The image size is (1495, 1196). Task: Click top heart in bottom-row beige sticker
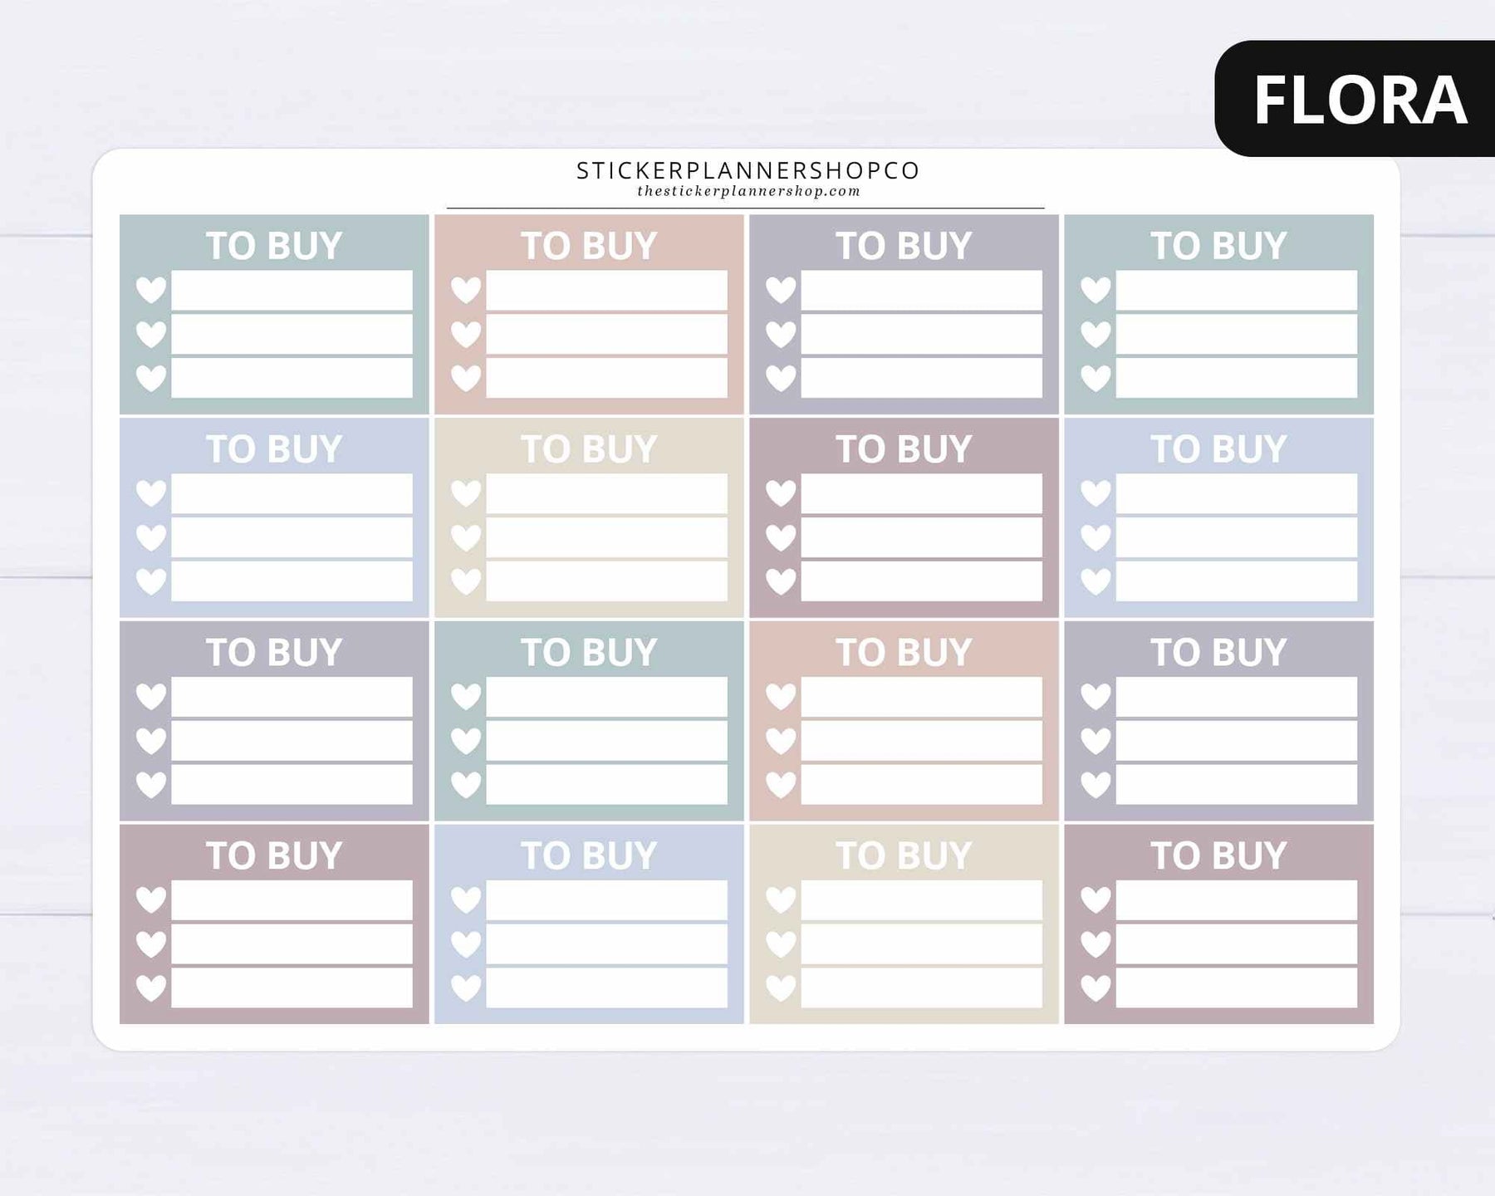781,899
